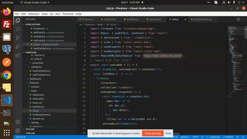
Task: Open the Edit menu
Action: 23,14
